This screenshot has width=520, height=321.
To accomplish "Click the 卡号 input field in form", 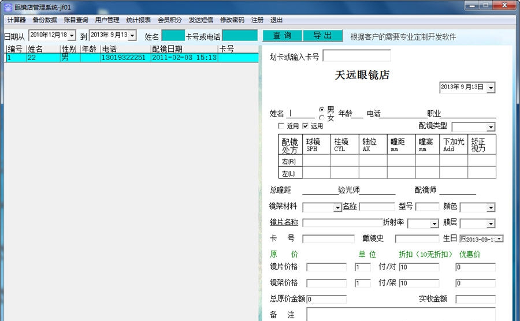I will tap(328, 239).
